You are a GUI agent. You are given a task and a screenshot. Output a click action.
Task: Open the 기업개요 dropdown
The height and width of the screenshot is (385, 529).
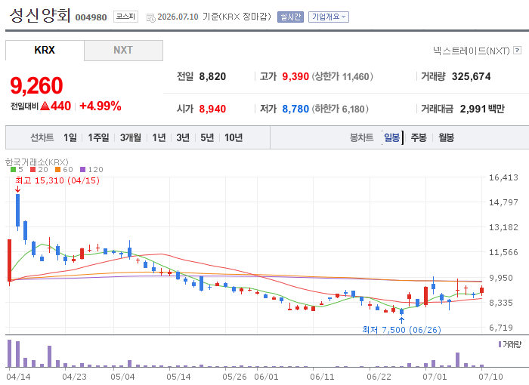click(x=328, y=17)
